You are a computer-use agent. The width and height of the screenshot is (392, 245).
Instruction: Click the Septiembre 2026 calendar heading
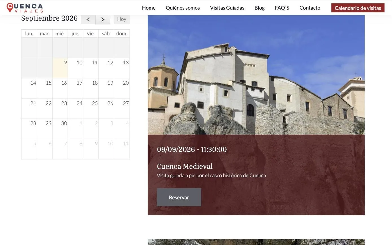coord(49,18)
